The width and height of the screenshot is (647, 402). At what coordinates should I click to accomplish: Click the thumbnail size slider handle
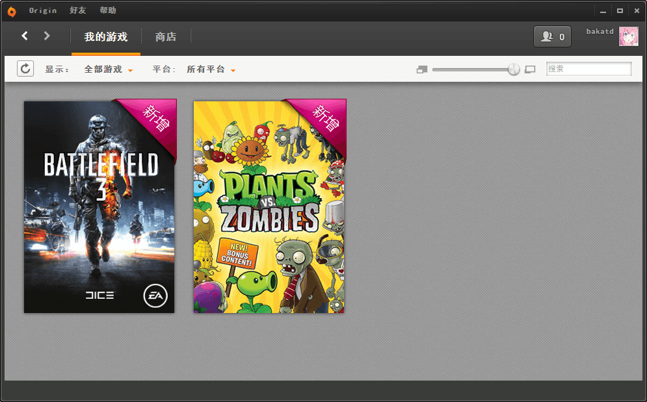coord(514,69)
